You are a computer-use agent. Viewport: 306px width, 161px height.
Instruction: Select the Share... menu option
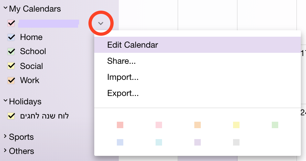click(x=121, y=61)
